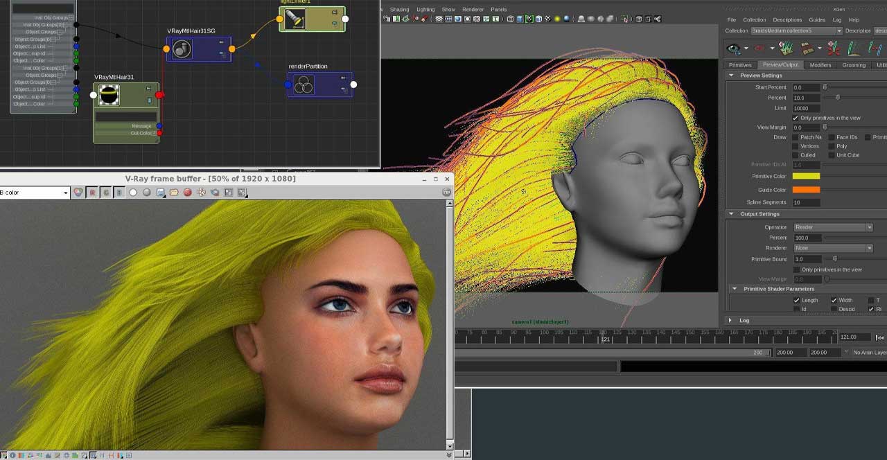
Task: Click the Primitives tab
Action: click(742, 64)
